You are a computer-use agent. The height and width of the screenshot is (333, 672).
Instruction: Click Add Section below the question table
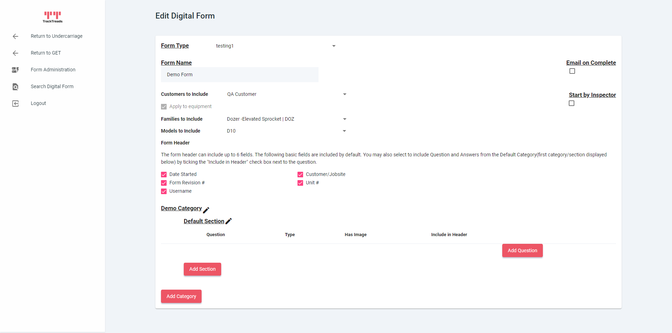pos(202,269)
